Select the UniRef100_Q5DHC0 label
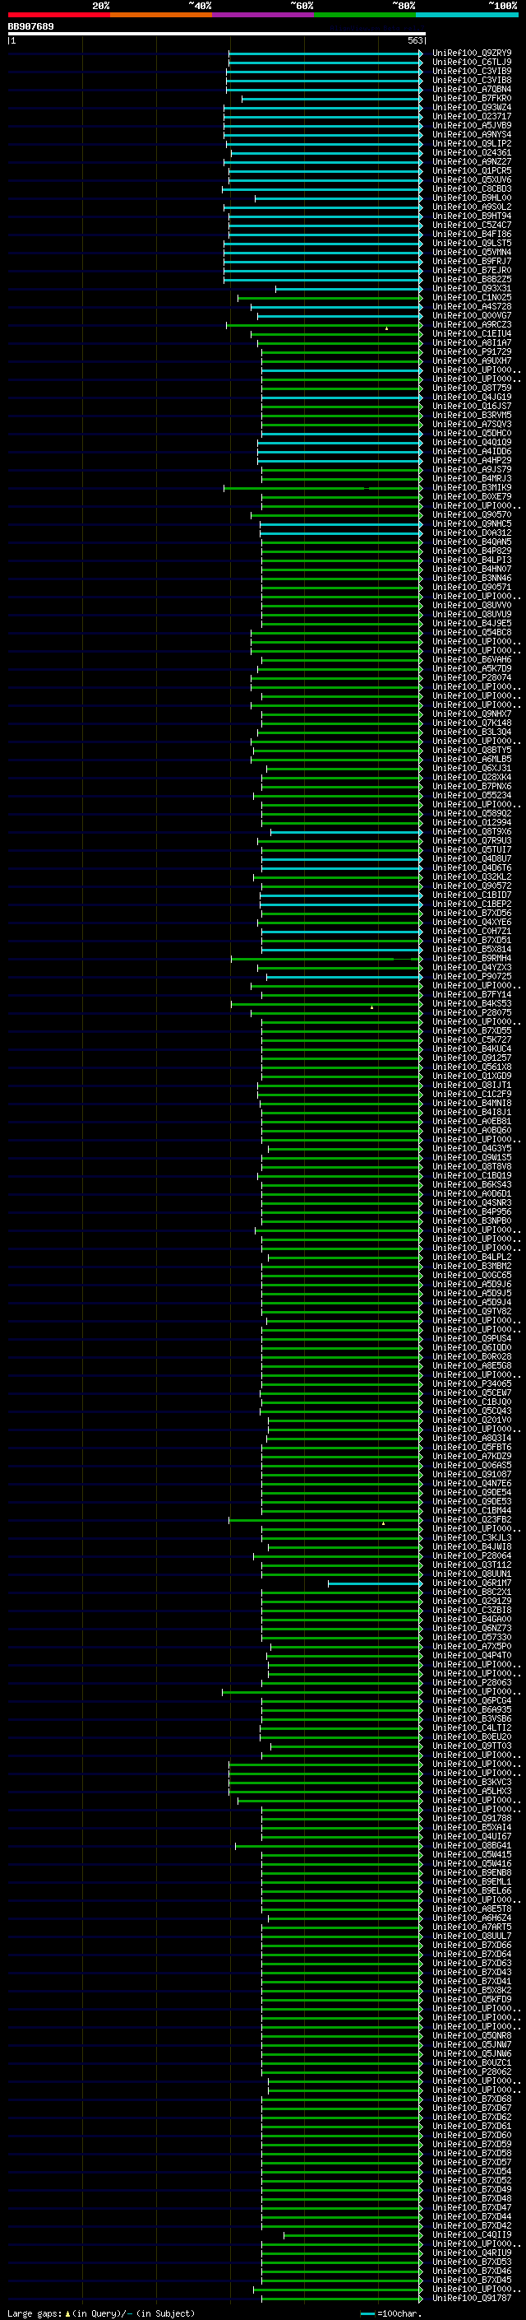Screen dimensions: 526x2320 [x=471, y=433]
